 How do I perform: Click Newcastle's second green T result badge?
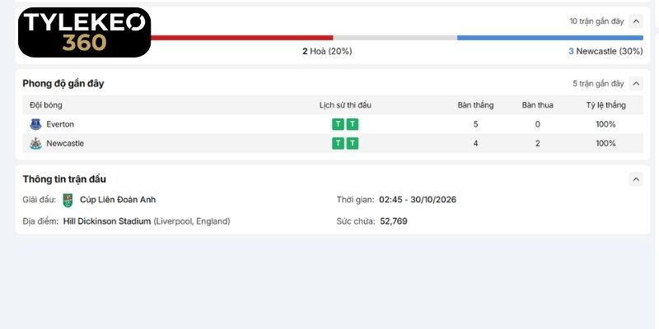coord(353,143)
